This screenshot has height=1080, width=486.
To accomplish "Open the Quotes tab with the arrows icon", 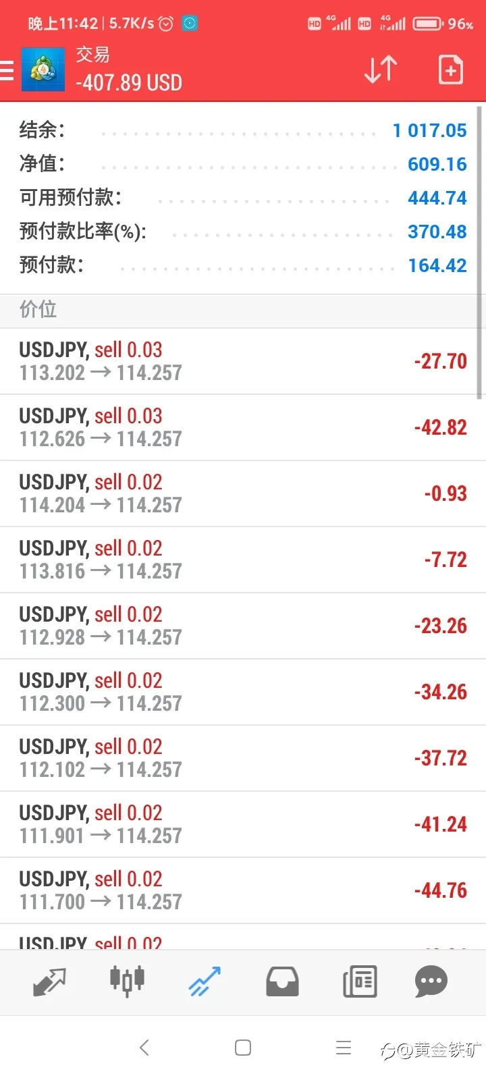I will pos(49,982).
